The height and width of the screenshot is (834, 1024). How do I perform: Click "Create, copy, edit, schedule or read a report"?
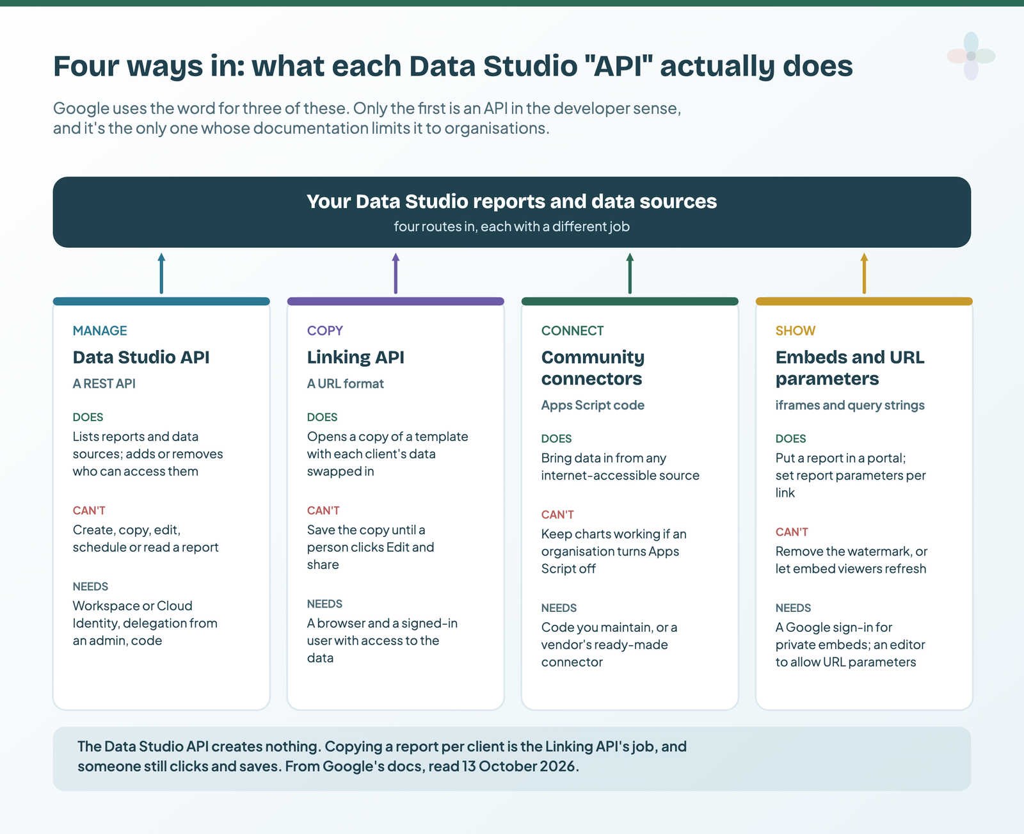click(x=145, y=538)
